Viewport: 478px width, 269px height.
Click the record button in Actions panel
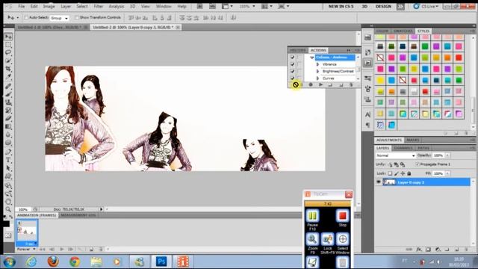click(x=311, y=84)
